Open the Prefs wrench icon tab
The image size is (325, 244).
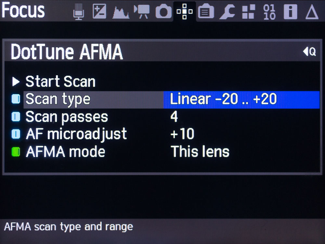point(227,12)
